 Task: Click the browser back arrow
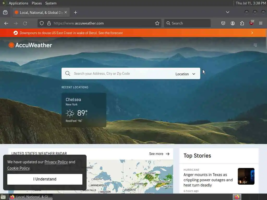point(6,23)
